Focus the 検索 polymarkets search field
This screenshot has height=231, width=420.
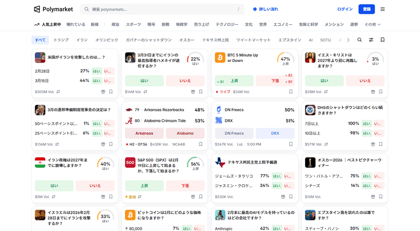pos(162,9)
